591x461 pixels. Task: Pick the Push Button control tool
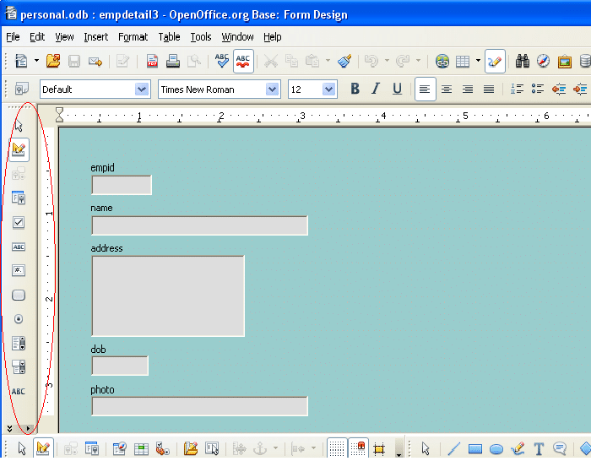click(19, 296)
